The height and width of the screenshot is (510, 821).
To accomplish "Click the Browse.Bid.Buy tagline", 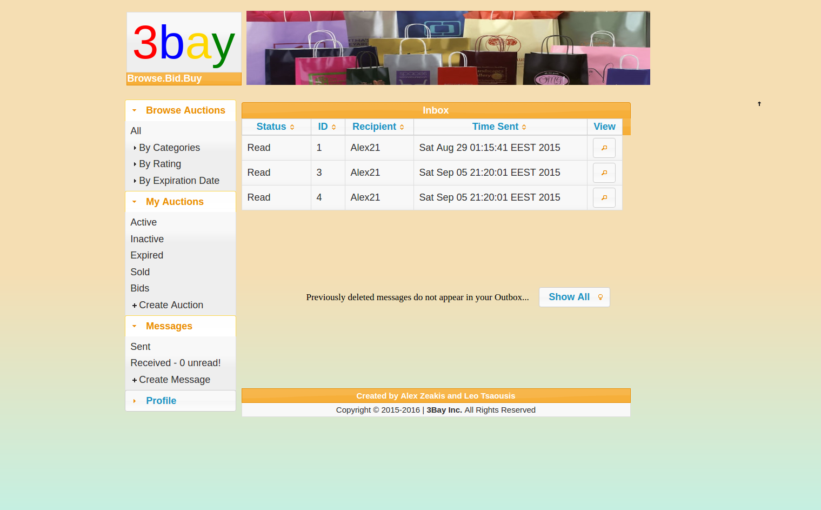I will point(164,78).
